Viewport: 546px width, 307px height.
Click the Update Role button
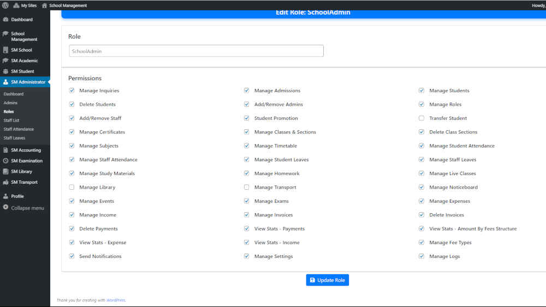click(327, 280)
